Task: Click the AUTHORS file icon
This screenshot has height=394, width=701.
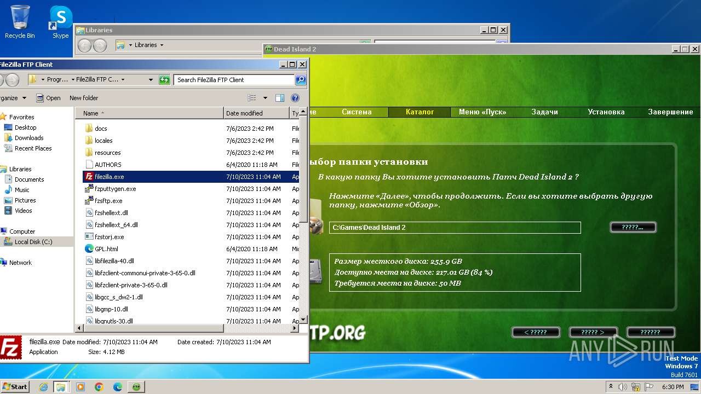Action: pos(89,165)
